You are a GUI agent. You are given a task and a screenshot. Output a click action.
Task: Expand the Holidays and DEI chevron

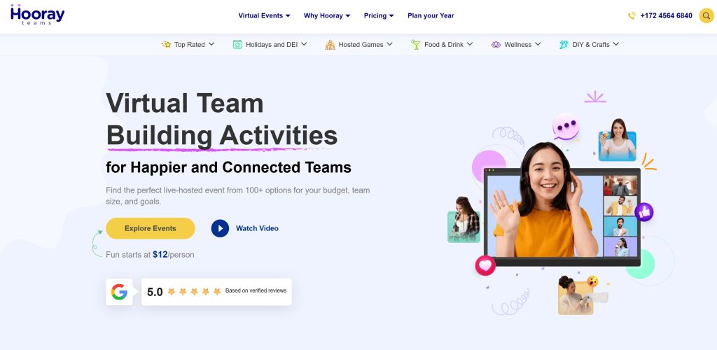pos(304,44)
